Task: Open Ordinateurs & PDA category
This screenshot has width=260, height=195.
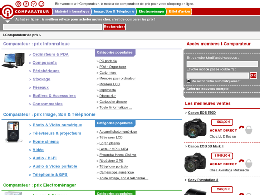Action: tap(50, 54)
